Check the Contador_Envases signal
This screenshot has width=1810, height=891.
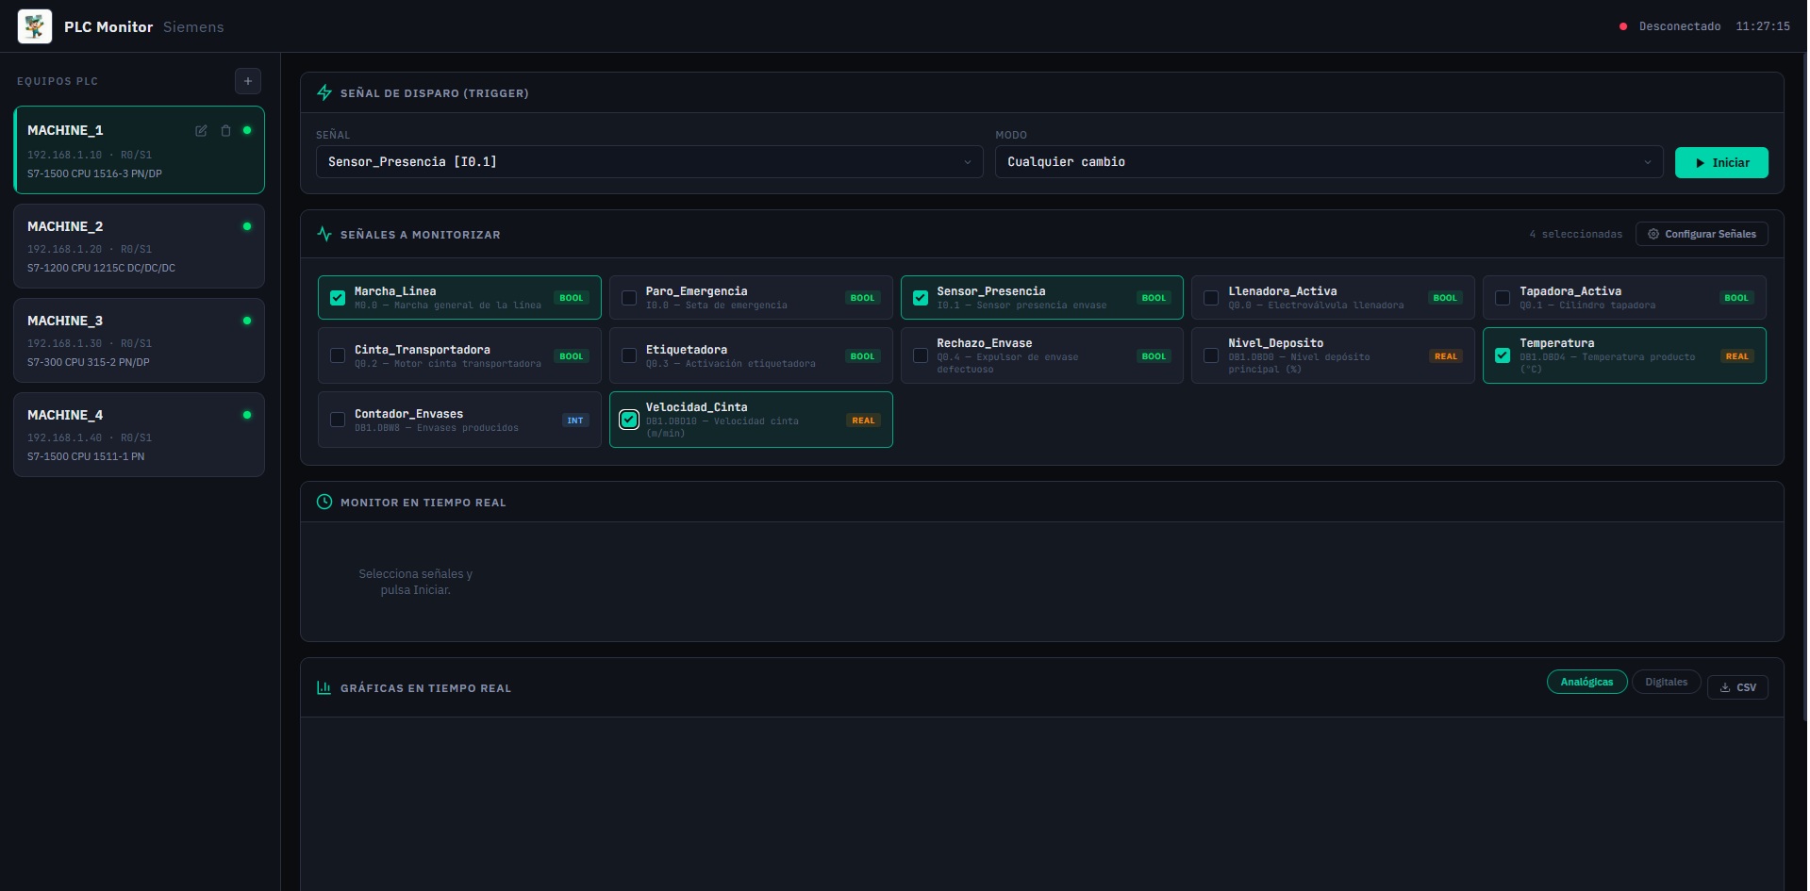click(337, 420)
